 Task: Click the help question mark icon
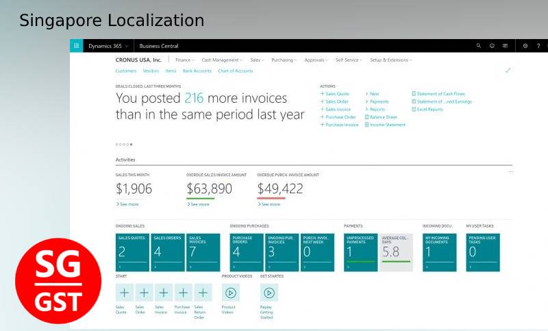538,46
